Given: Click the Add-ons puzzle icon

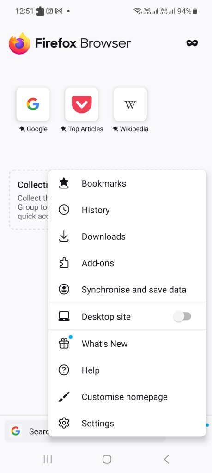Looking at the screenshot, I should click(64, 263).
